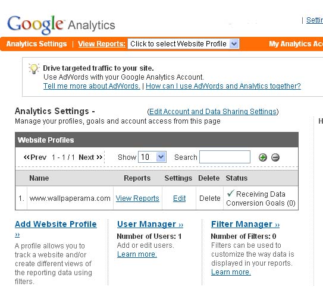
Task: Go to Prev page of profiles
Action: (35, 157)
